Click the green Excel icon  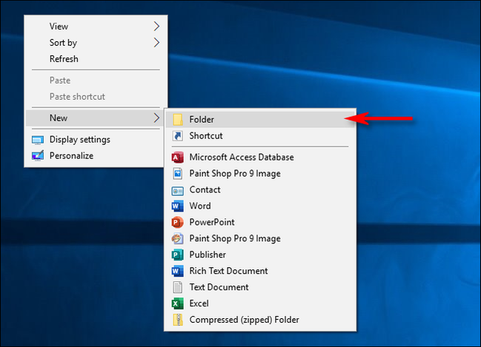(x=177, y=303)
